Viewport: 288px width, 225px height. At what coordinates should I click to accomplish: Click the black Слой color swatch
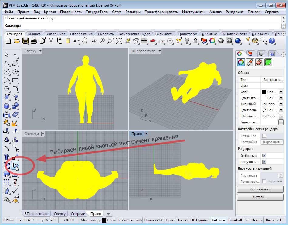264,92
